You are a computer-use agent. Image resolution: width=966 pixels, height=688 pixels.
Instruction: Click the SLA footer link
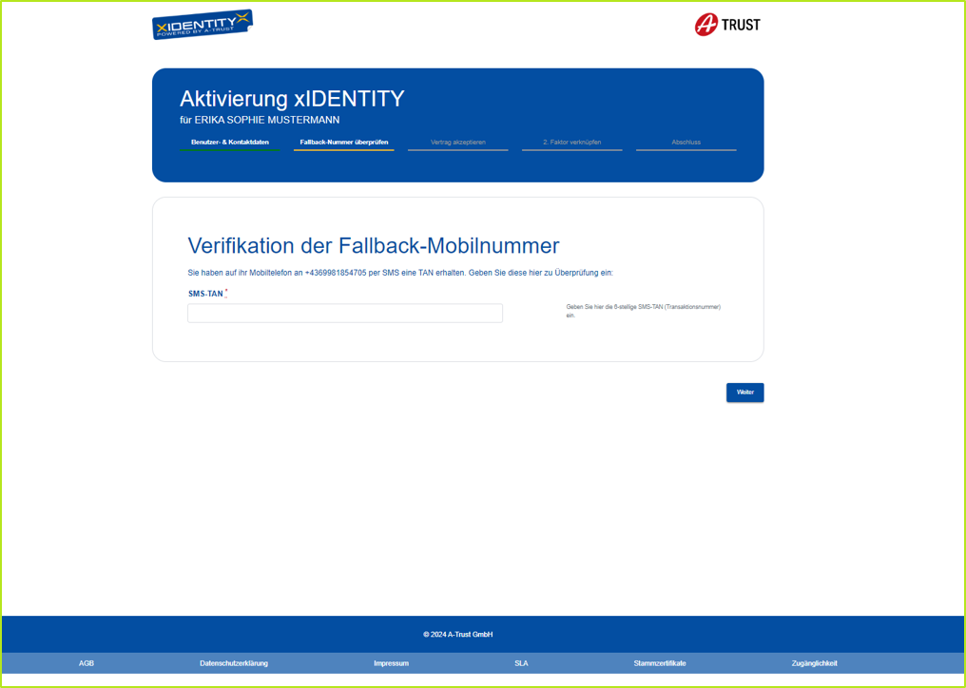click(x=521, y=663)
